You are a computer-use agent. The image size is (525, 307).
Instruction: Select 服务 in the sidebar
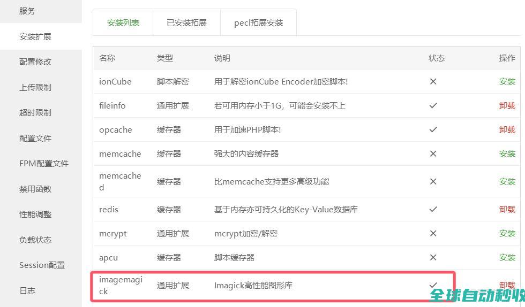click(27, 11)
